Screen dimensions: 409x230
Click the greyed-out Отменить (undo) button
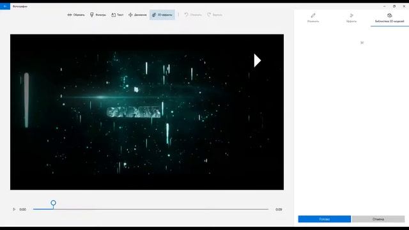tap(193, 15)
